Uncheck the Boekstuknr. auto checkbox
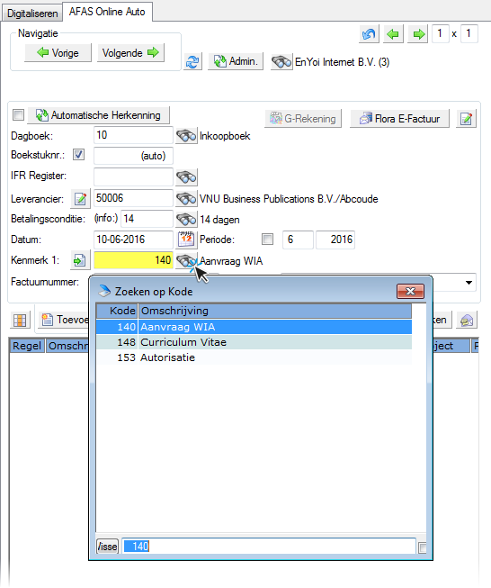Image resolution: width=491 pixels, height=588 pixels. [x=78, y=155]
